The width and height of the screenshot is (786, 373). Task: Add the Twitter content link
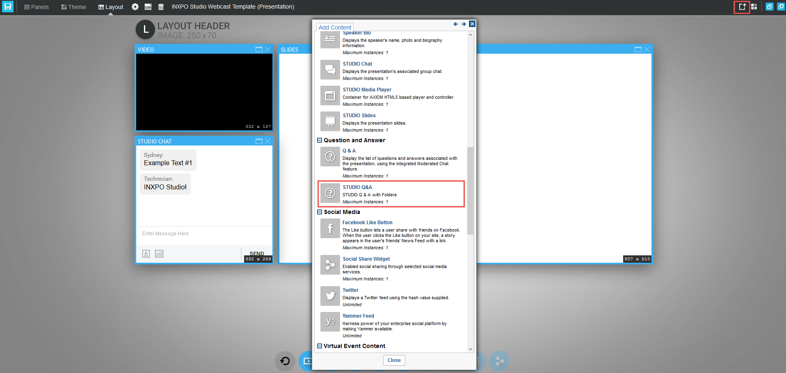(x=350, y=290)
